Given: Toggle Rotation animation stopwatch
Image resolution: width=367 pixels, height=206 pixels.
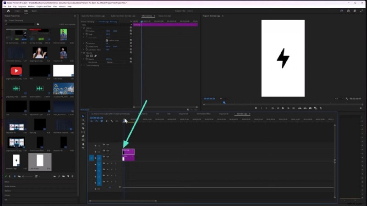Looking at the screenshot, I should (87, 44).
